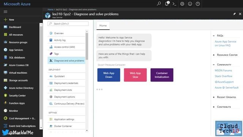The image size is (243, 137).
Task: Click the App Service cube icon
Action: (x=48, y=15)
